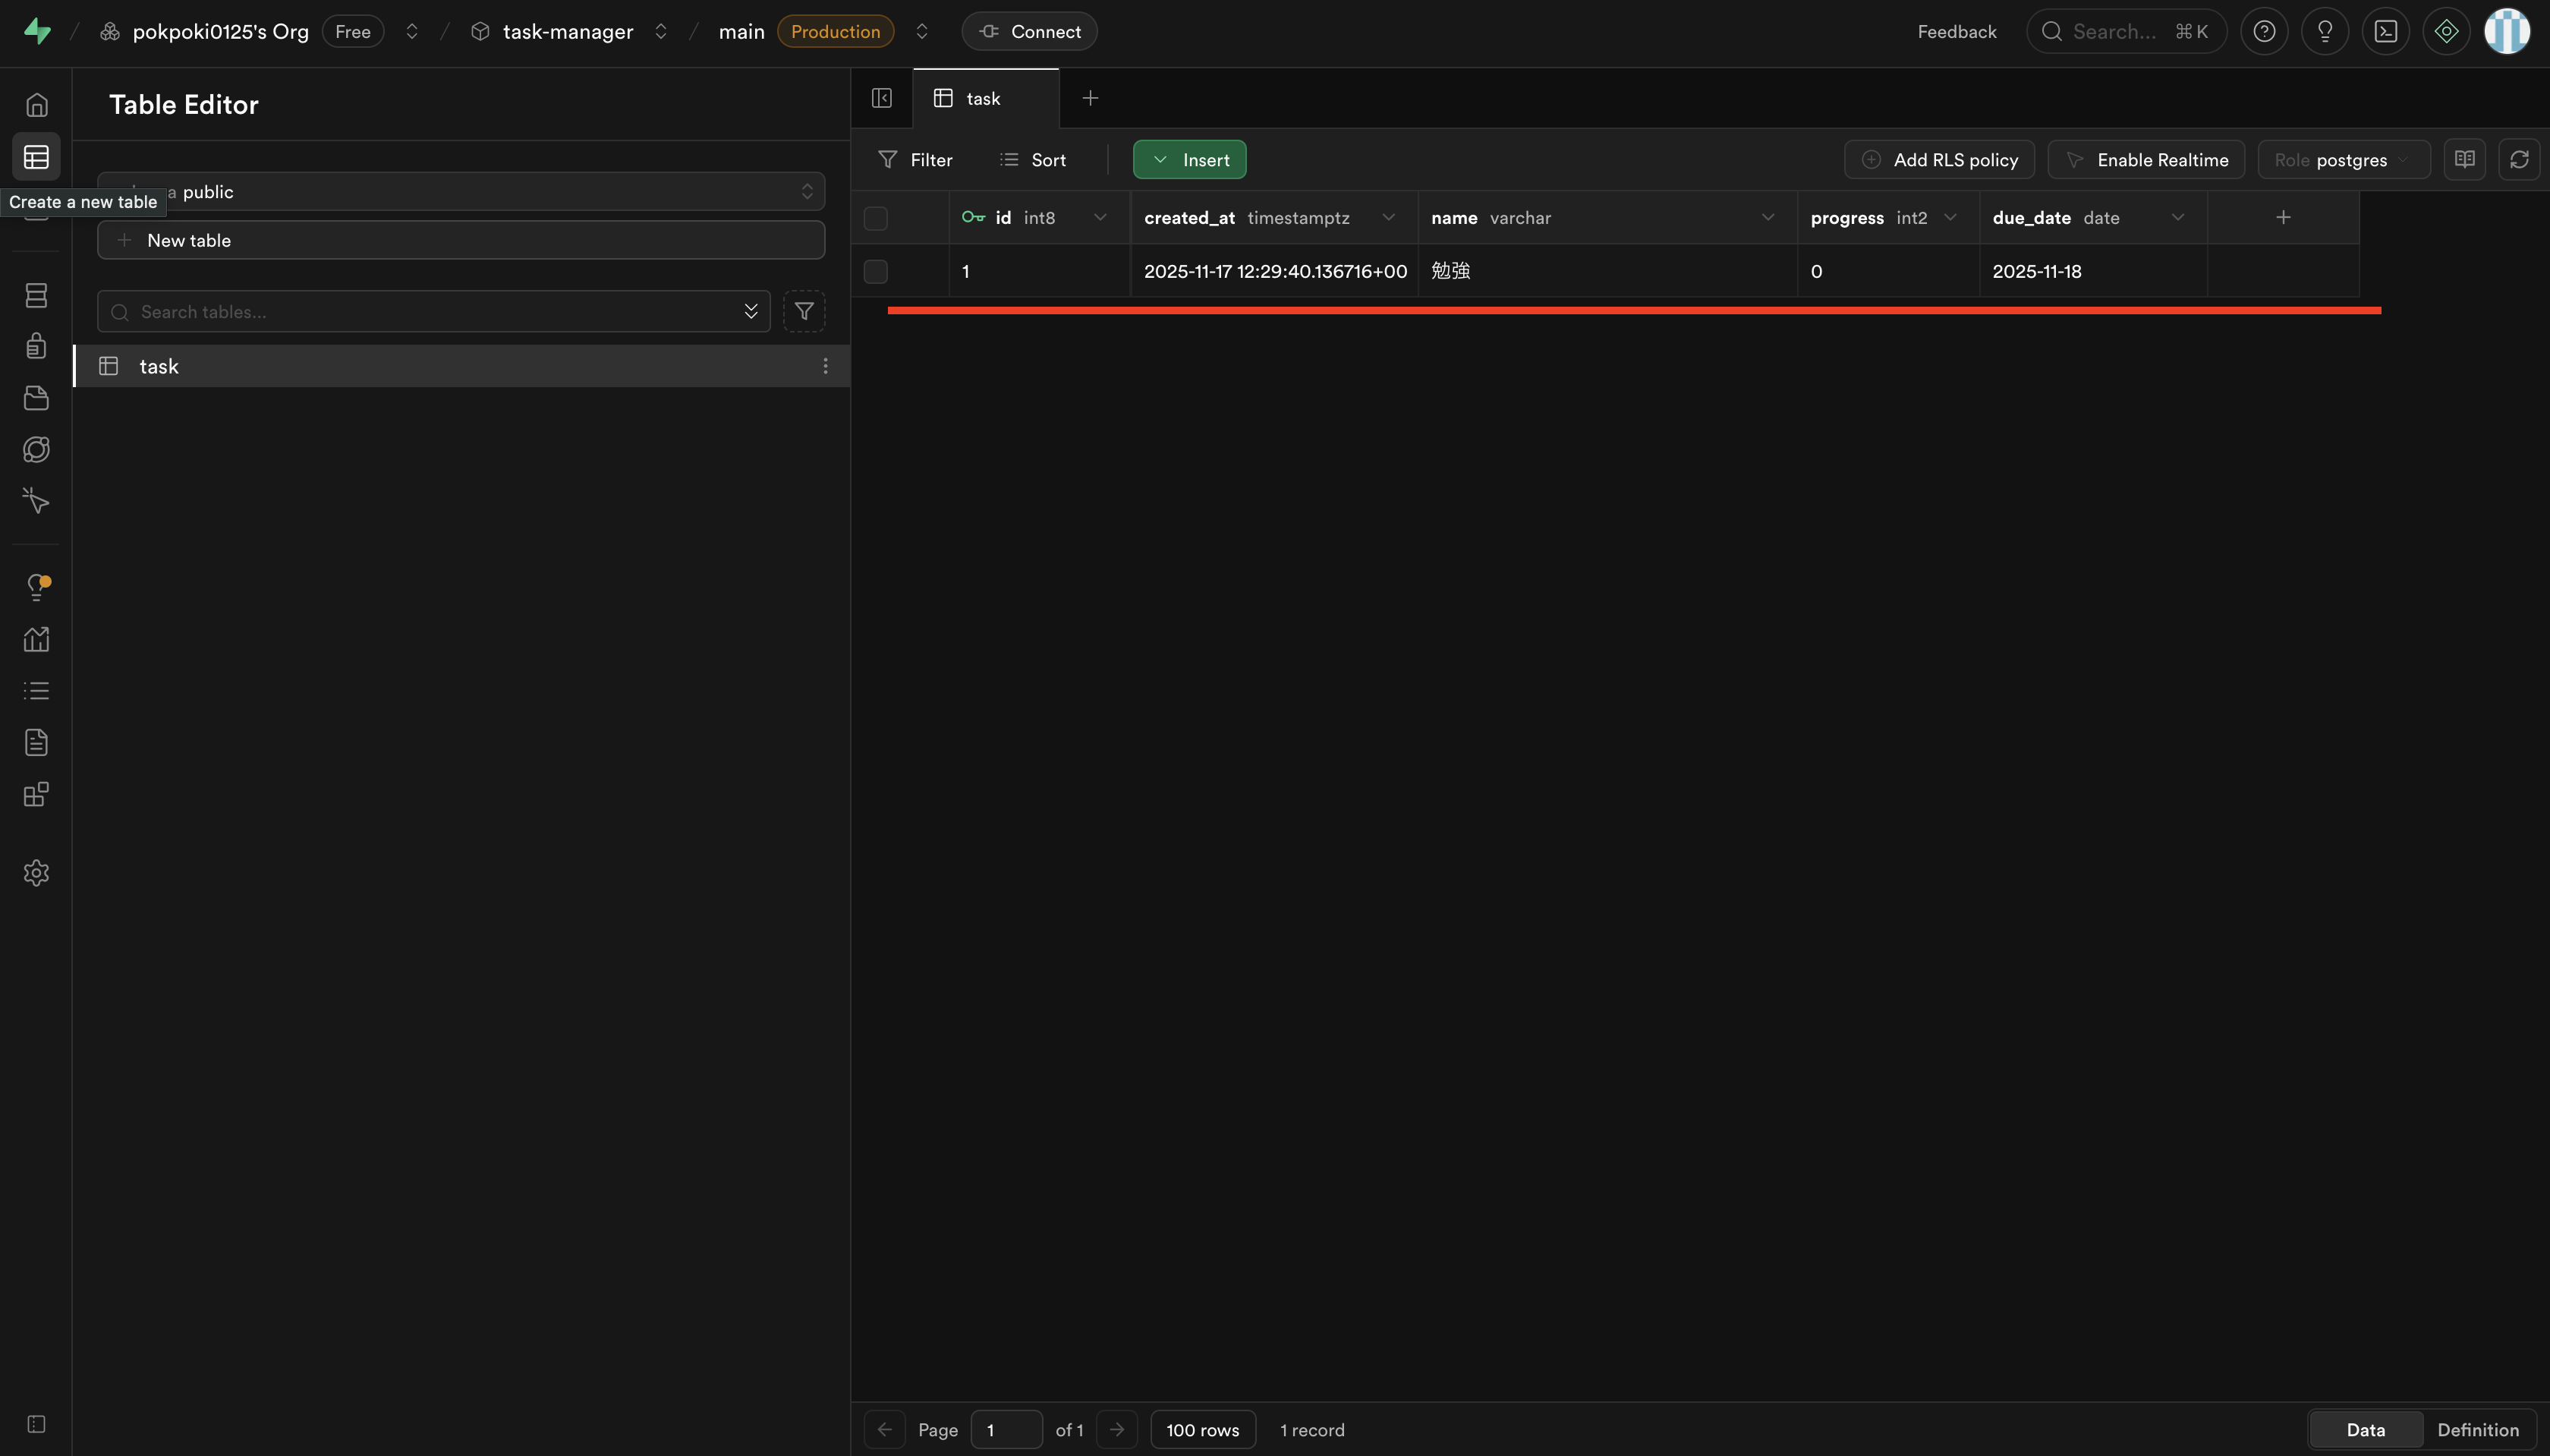
Task: Open Project Settings gear icon
Action: (x=36, y=873)
